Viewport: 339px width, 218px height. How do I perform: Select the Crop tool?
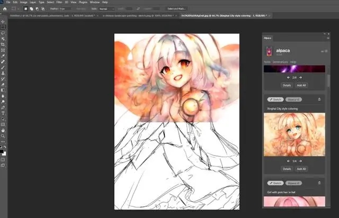pos(3,44)
